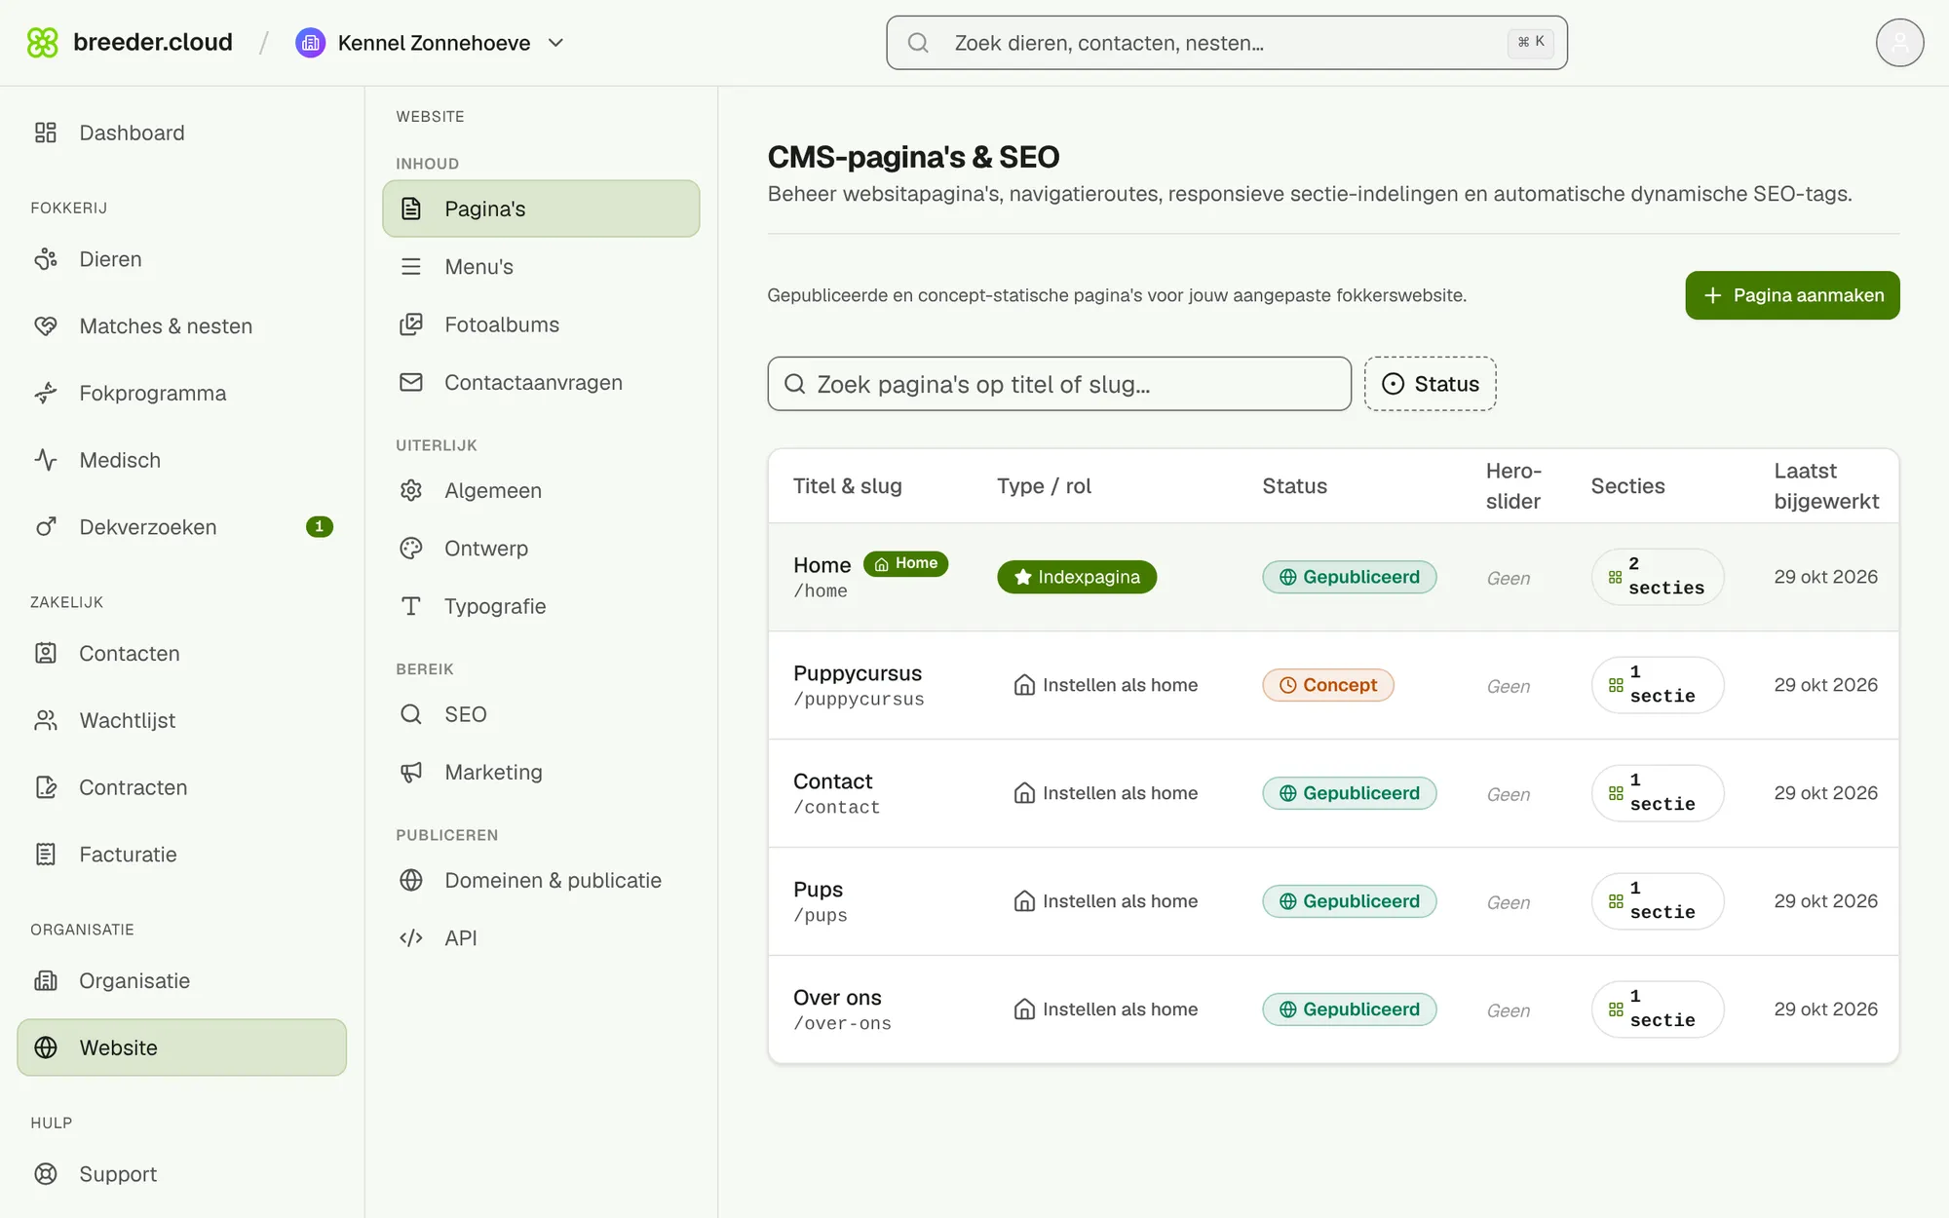Screen dimensions: 1949x1218
Task: Select Algemeen under Uiterlijk
Action: coord(541,491)
